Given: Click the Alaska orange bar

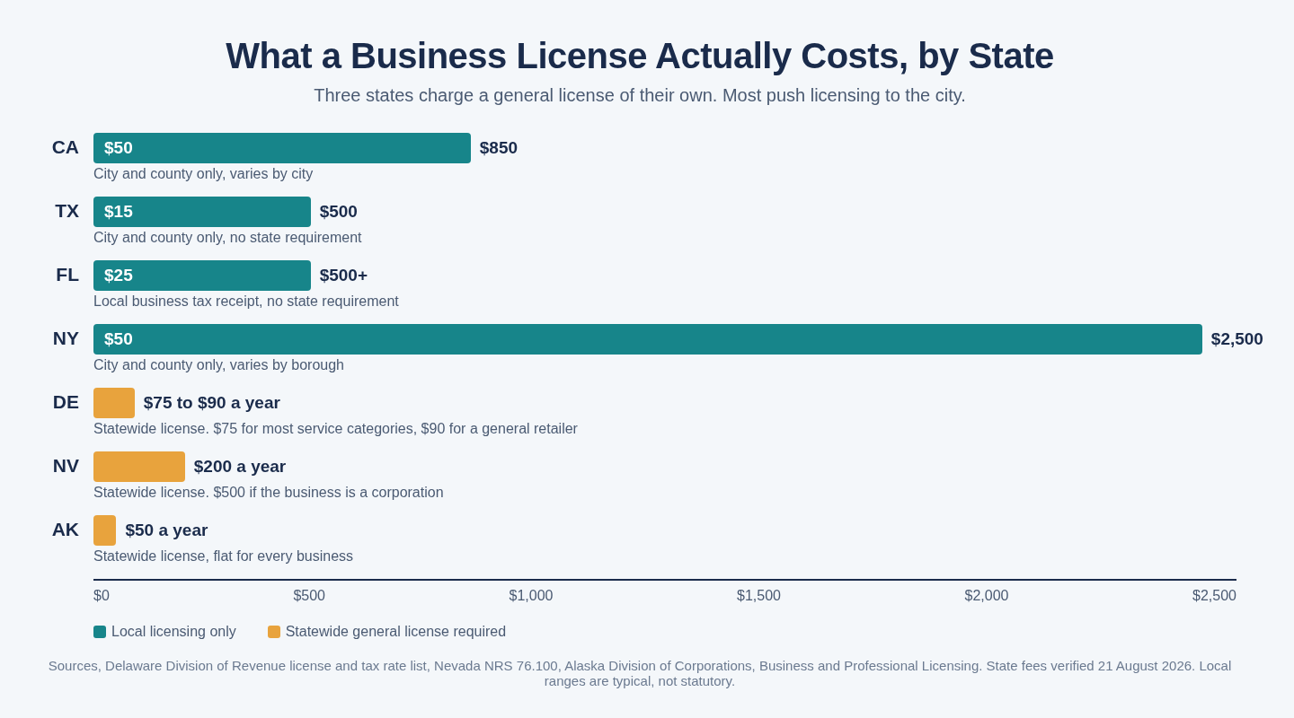Looking at the screenshot, I should click(x=104, y=530).
